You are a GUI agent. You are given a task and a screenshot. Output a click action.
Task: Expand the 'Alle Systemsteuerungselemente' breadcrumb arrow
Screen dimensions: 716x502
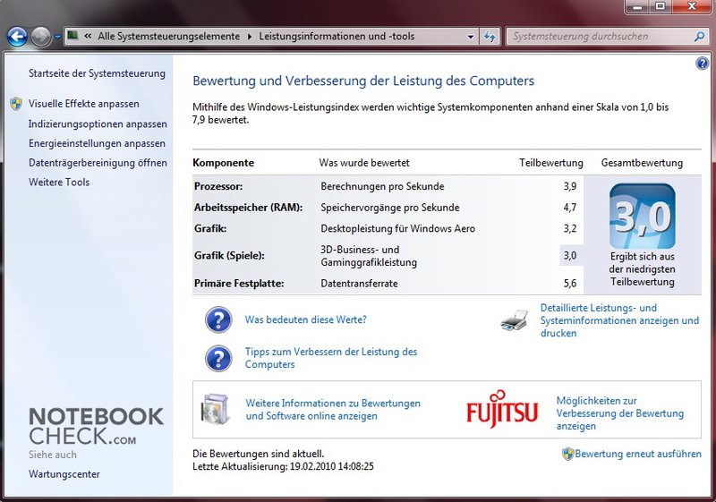coord(250,37)
